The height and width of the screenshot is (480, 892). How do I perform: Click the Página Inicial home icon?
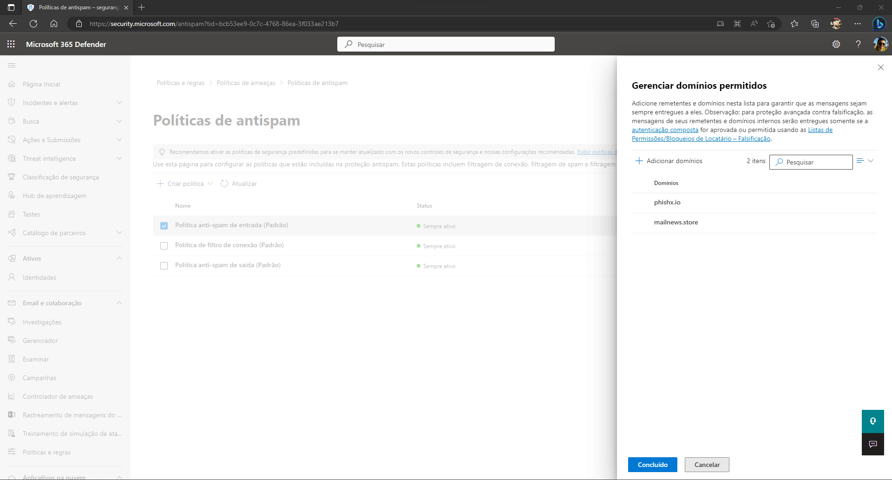click(x=12, y=84)
